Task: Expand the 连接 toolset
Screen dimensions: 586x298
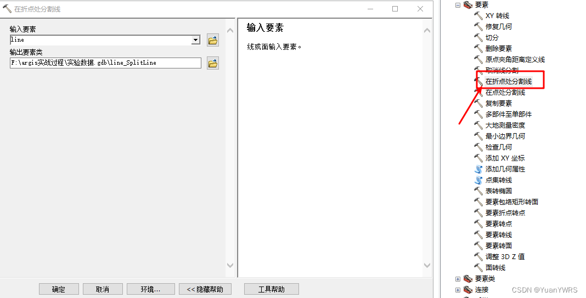Action: 458,289
